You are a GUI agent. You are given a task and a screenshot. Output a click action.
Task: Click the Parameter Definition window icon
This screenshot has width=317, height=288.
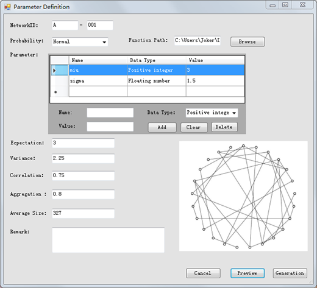click(7, 7)
